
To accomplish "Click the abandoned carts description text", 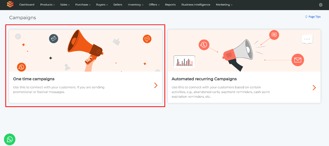I will point(221,92).
